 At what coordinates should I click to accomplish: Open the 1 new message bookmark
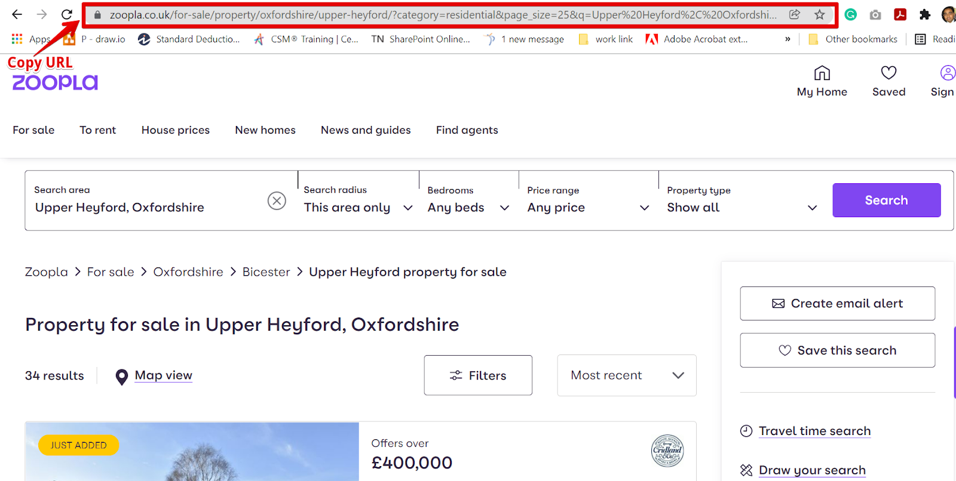pyautogui.click(x=524, y=39)
